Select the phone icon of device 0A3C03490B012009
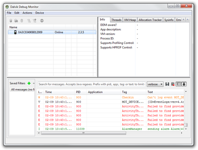 [x=15, y=32]
